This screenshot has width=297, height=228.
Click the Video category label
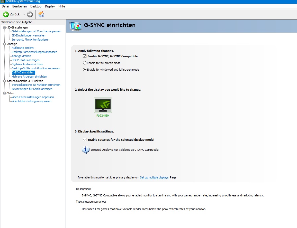pyautogui.click(x=11, y=93)
